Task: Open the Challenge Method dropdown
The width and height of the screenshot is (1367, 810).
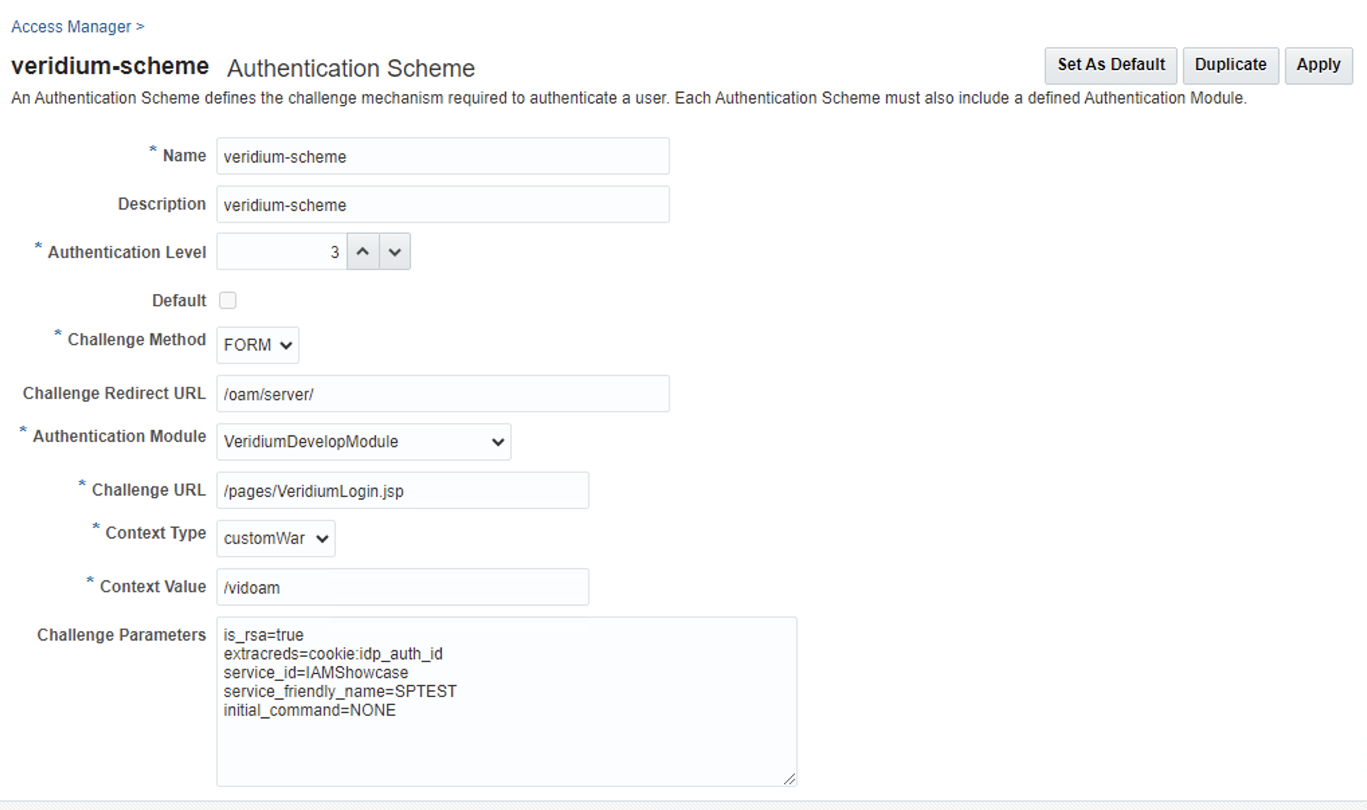Action: coord(258,345)
